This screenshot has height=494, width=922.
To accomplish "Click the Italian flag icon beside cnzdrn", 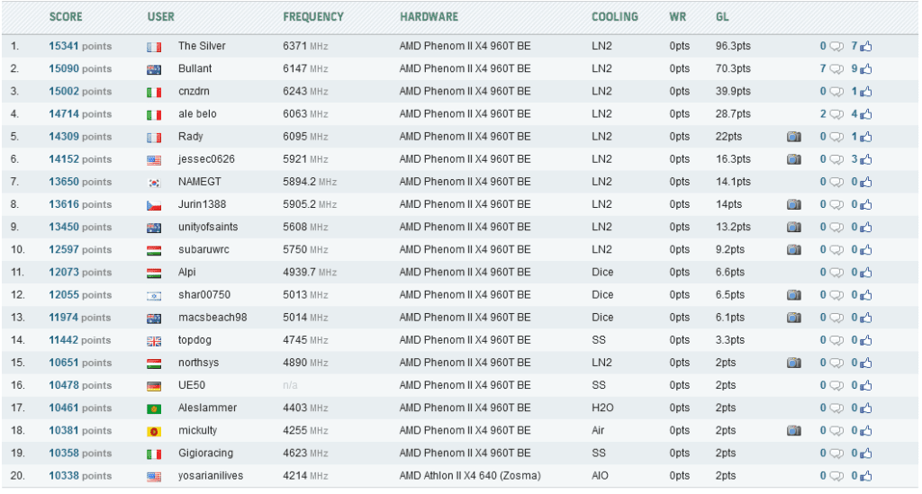I will (154, 92).
